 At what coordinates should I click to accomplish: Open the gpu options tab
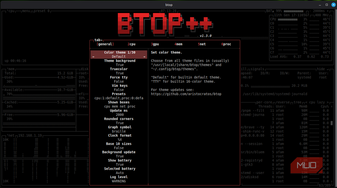155,44
